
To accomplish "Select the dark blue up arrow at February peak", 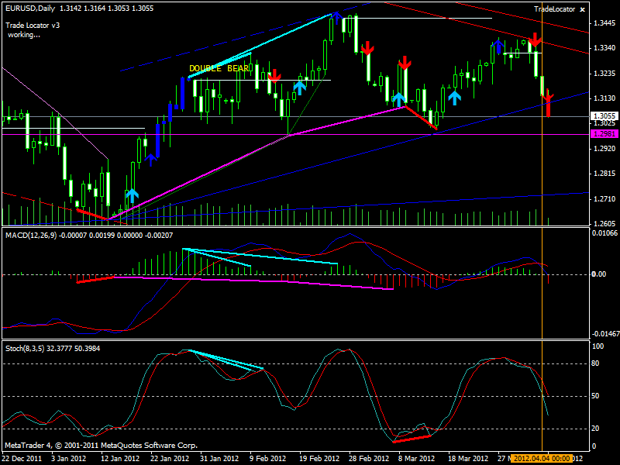I will tap(336, 18).
